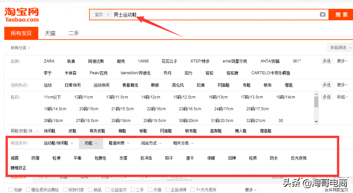Image resolution: width=353 pixels, height=193 pixels.
Task: Select 抗冲击 function filter
Action: (146, 158)
